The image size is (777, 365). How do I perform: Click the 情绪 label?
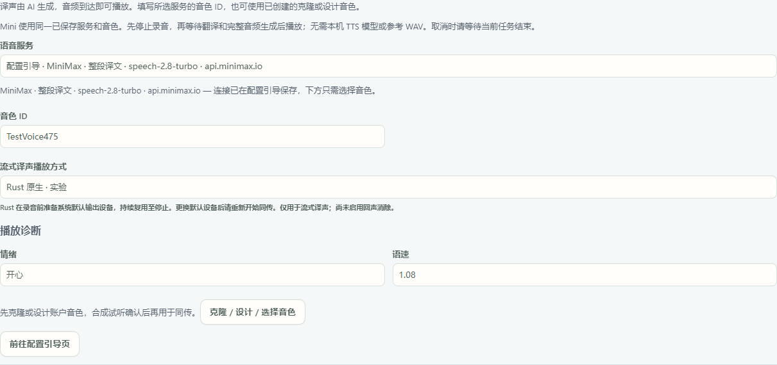click(8, 254)
